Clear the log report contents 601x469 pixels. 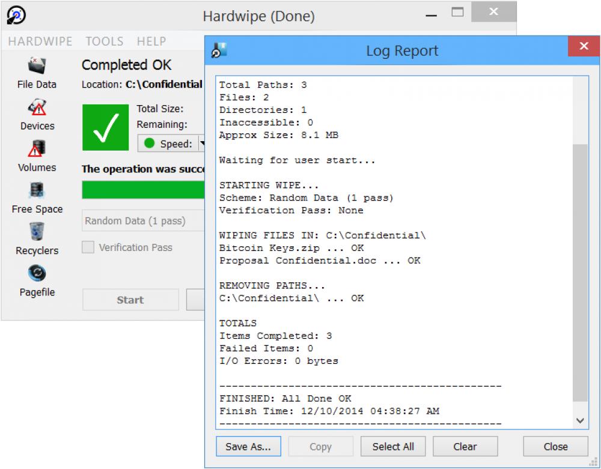click(x=465, y=446)
